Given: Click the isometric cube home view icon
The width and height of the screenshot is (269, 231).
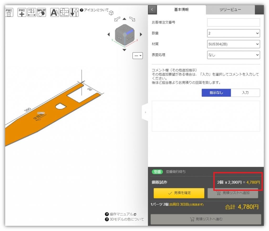Looking at the screenshot, I should (x=111, y=13).
